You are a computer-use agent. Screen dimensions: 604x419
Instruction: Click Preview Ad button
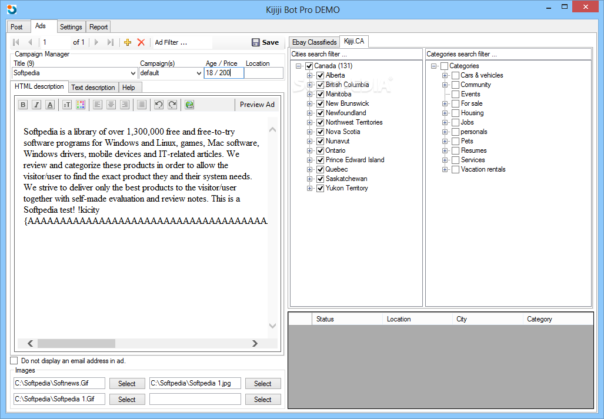pyautogui.click(x=257, y=105)
